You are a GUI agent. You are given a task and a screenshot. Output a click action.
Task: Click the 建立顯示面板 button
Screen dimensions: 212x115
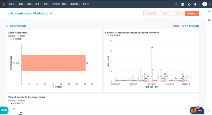(151, 13)
